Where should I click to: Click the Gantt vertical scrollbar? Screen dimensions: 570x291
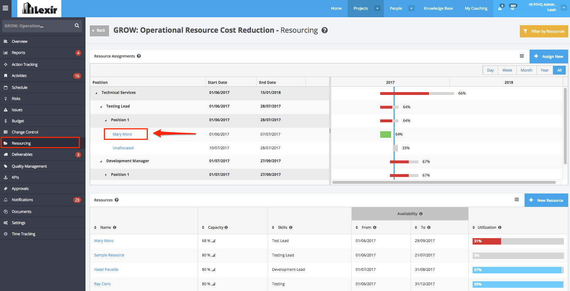[x=565, y=126]
